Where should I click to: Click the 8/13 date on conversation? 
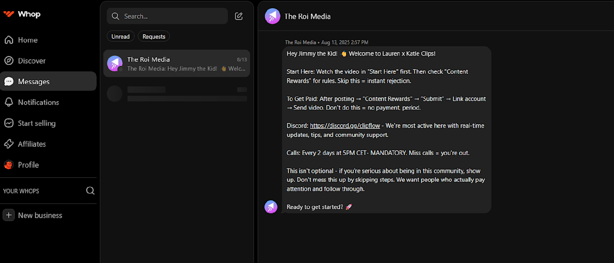coord(242,59)
